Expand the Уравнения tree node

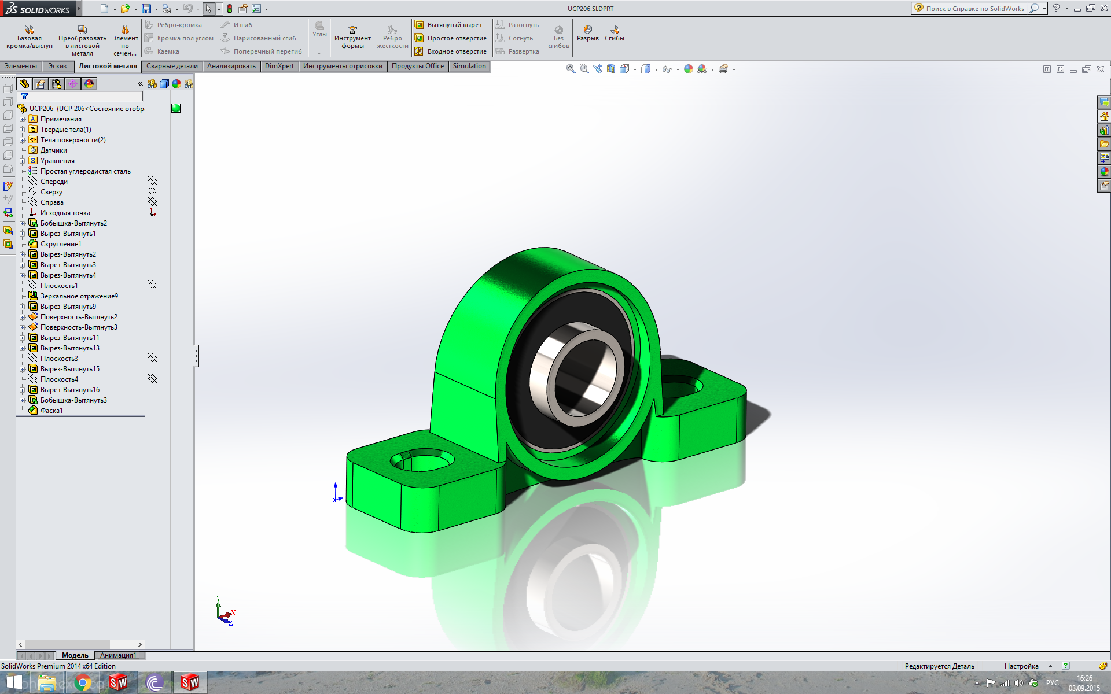pyautogui.click(x=23, y=161)
